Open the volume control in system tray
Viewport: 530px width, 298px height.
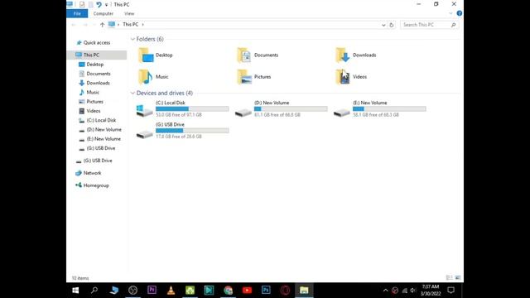pyautogui.click(x=413, y=291)
